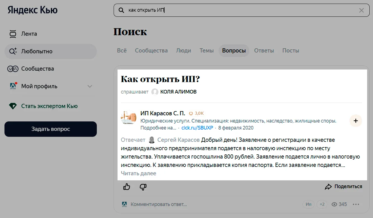Expand the Мой профиль chevron
The width and height of the screenshot is (373, 218).
[x=90, y=86]
